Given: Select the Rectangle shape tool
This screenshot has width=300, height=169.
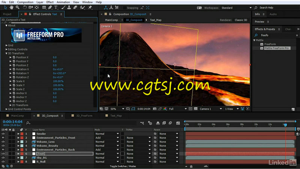Looking at the screenshot, I should [x=44, y=8].
